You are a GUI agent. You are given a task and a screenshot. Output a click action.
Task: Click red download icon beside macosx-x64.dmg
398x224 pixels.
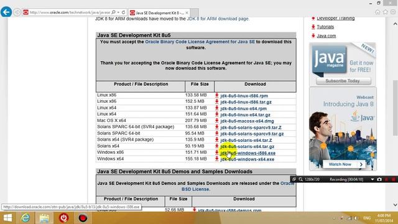(x=217, y=121)
